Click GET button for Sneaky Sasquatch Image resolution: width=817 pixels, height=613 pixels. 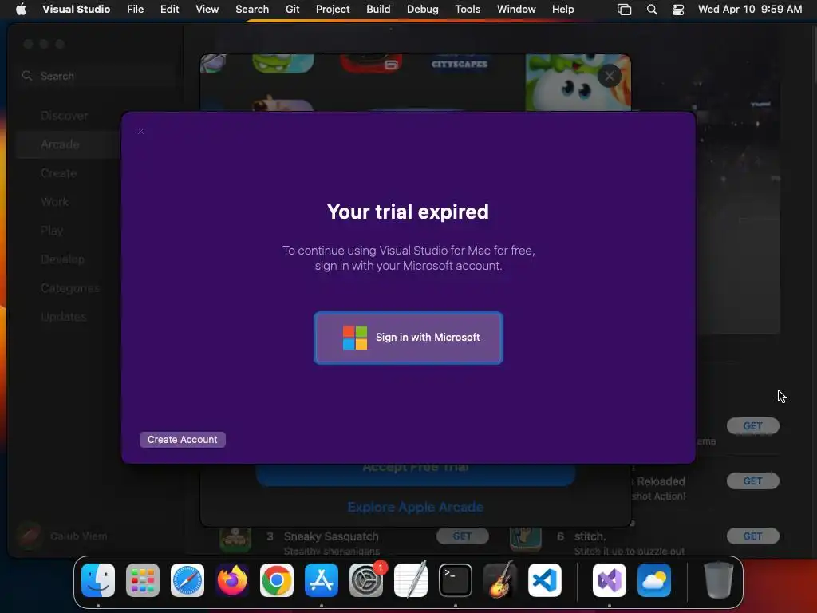(x=462, y=536)
